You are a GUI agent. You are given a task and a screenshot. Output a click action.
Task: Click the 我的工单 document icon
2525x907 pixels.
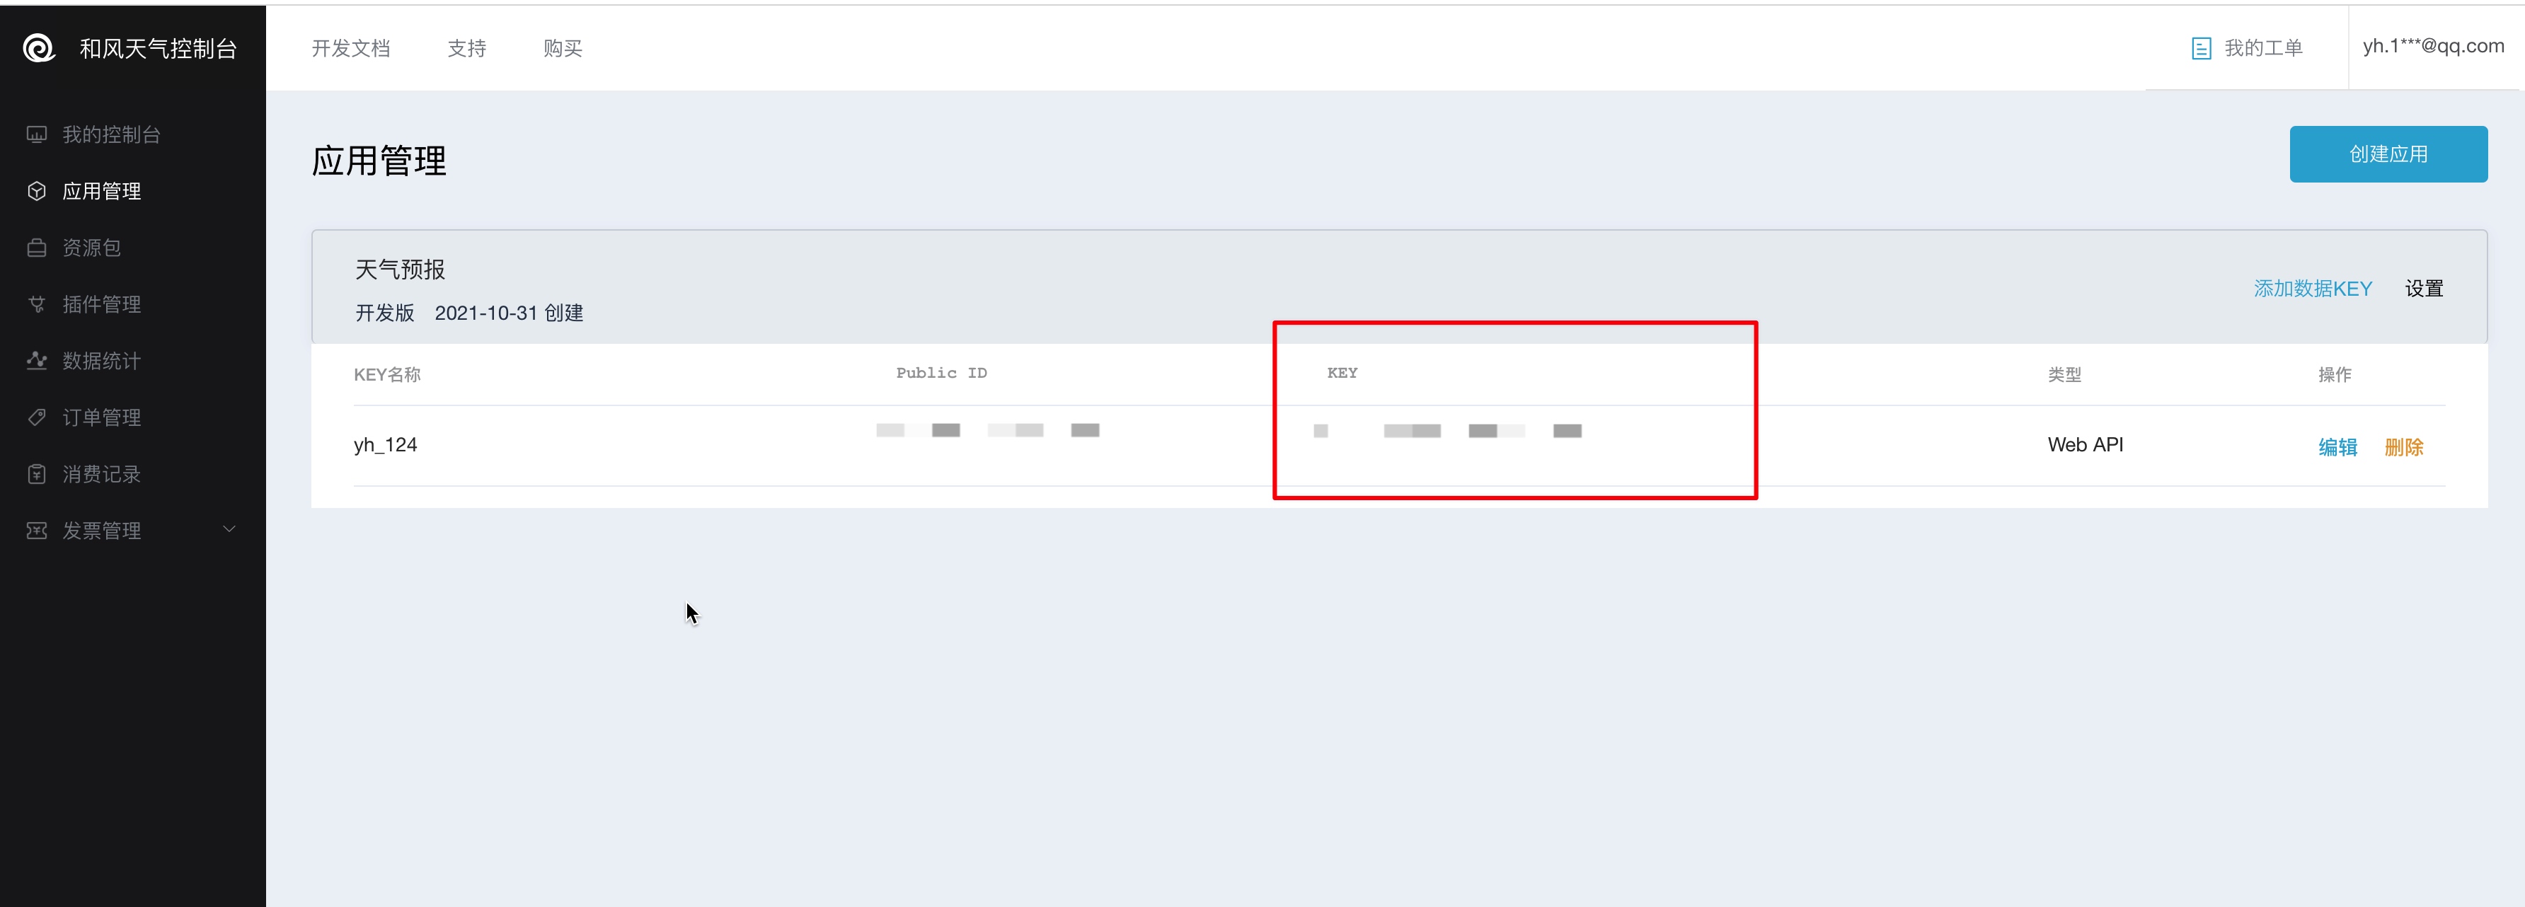point(2201,48)
